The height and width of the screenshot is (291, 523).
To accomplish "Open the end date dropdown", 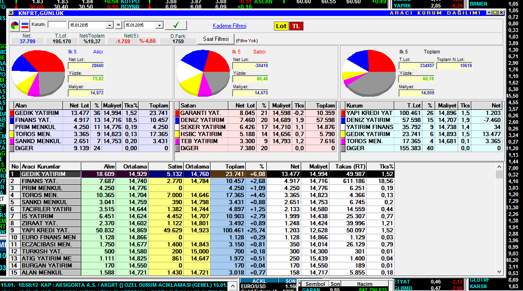I will [159, 25].
